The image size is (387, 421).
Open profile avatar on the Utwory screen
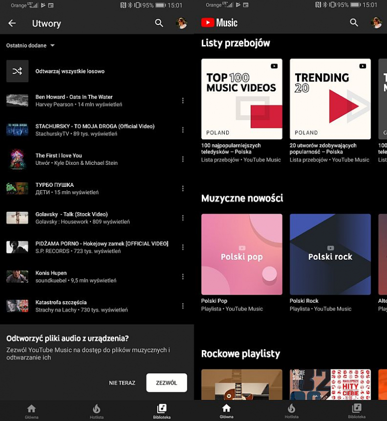(181, 23)
